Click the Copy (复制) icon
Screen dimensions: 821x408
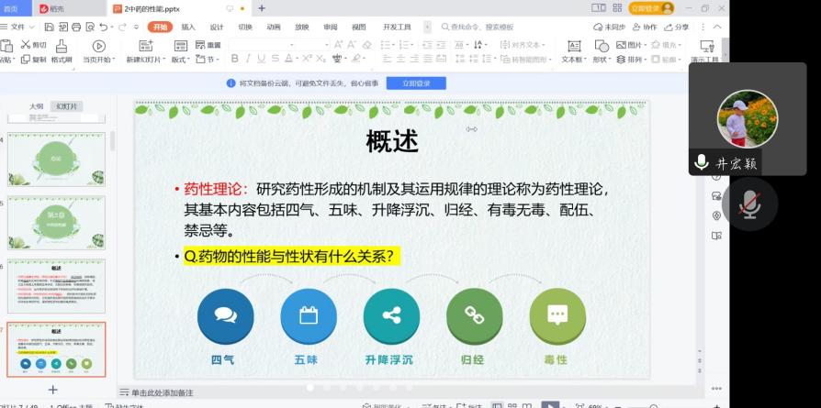[25, 59]
